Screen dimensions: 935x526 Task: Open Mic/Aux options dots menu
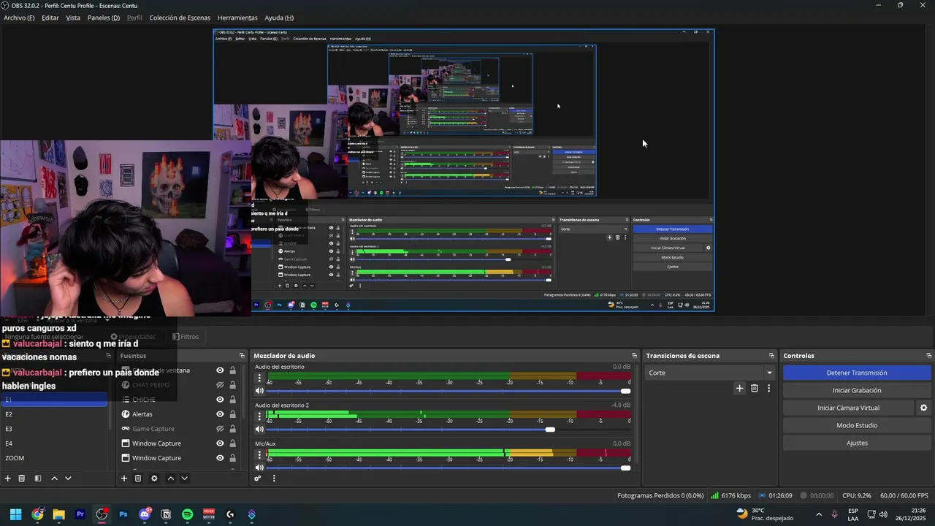[259, 455]
